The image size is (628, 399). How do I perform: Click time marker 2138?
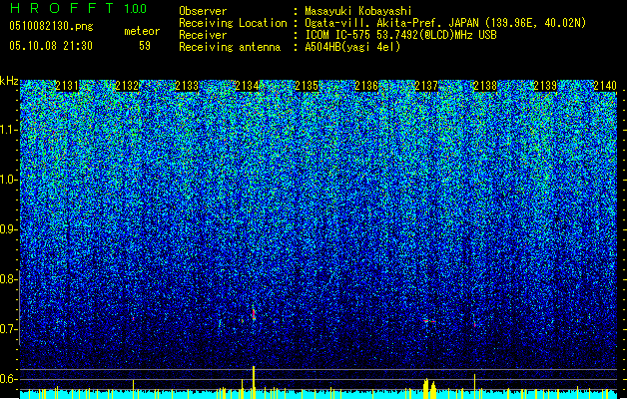[x=485, y=86]
